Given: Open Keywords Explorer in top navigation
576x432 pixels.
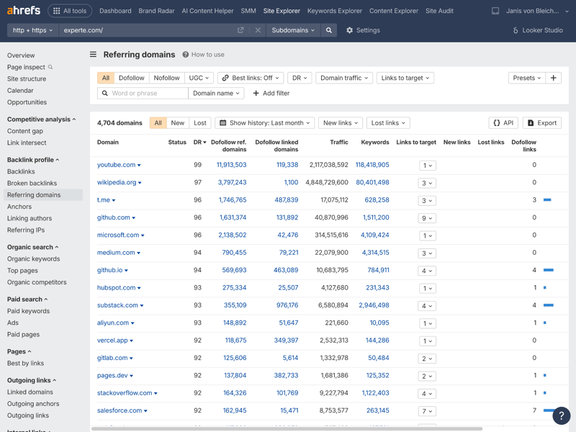Looking at the screenshot, I should (334, 11).
